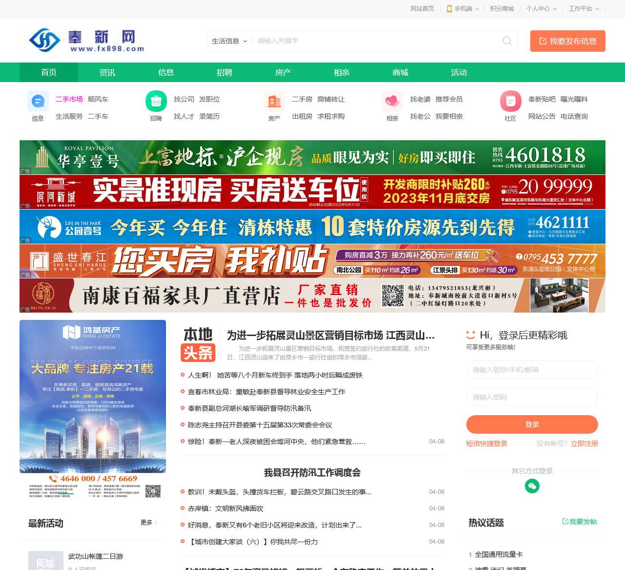This screenshot has width=625, height=570.
Task: Click the 信息 chat bubble icon
Action: [x=38, y=101]
